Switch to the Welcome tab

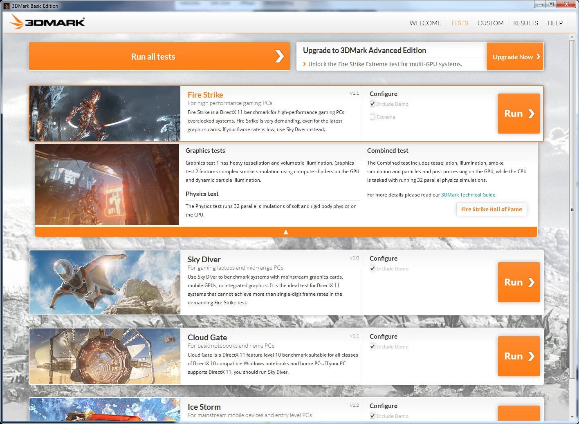click(425, 23)
